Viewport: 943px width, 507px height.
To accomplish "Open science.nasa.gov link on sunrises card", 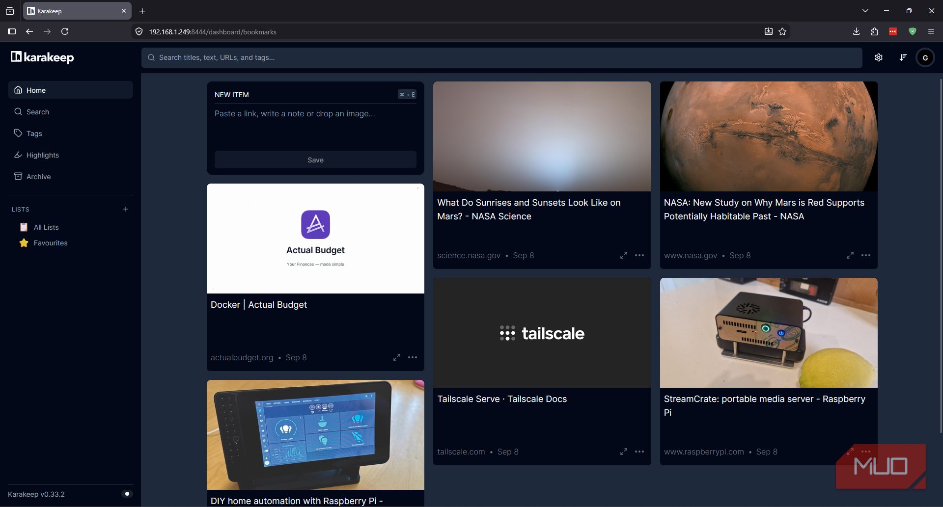I will pos(469,255).
